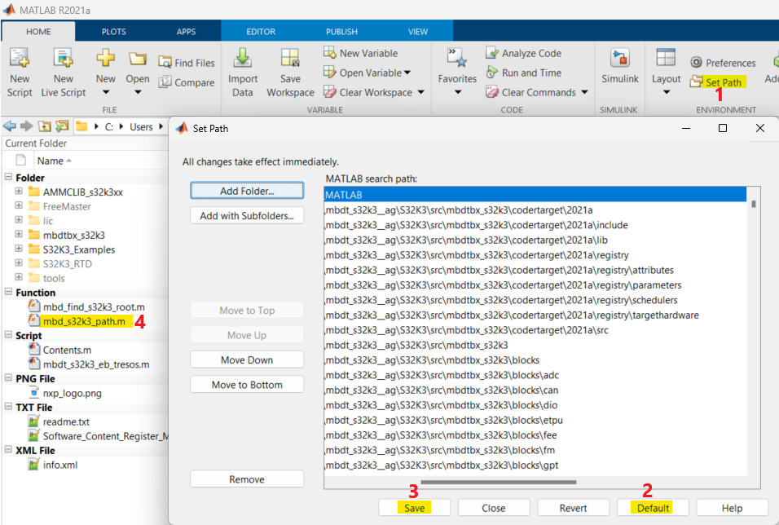Open the Favorites icon
The width and height of the screenshot is (779, 525).
click(x=457, y=58)
